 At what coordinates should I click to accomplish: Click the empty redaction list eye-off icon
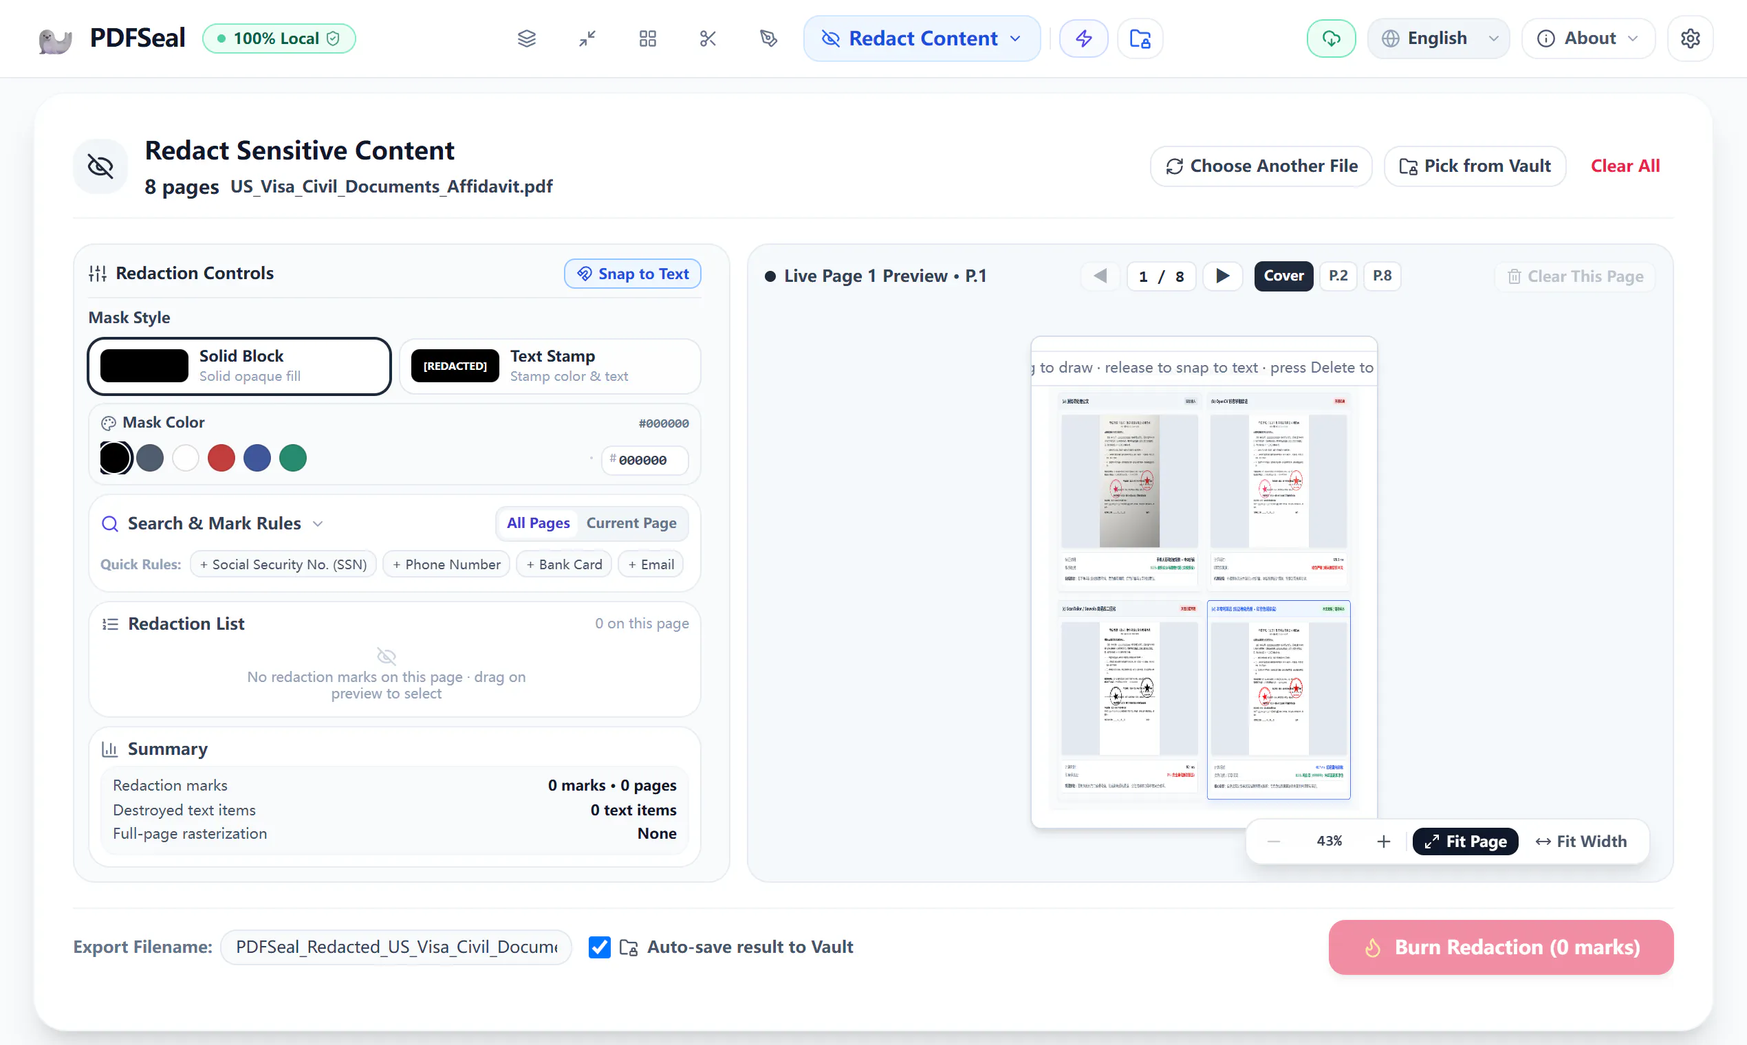(x=387, y=657)
